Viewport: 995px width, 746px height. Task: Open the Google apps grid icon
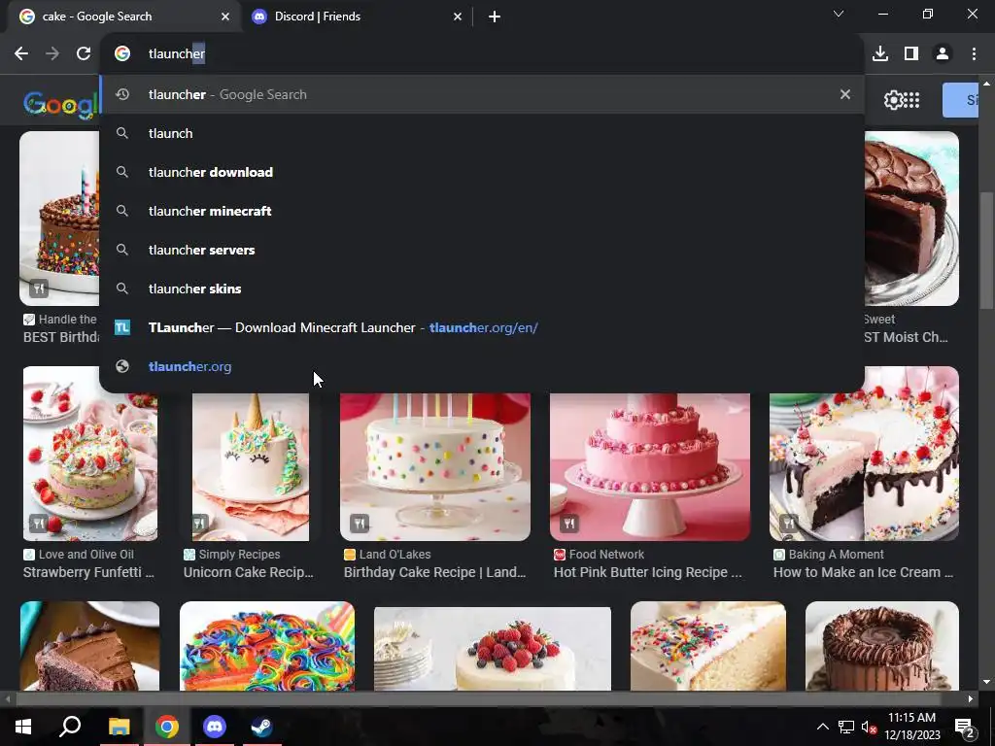[911, 100]
